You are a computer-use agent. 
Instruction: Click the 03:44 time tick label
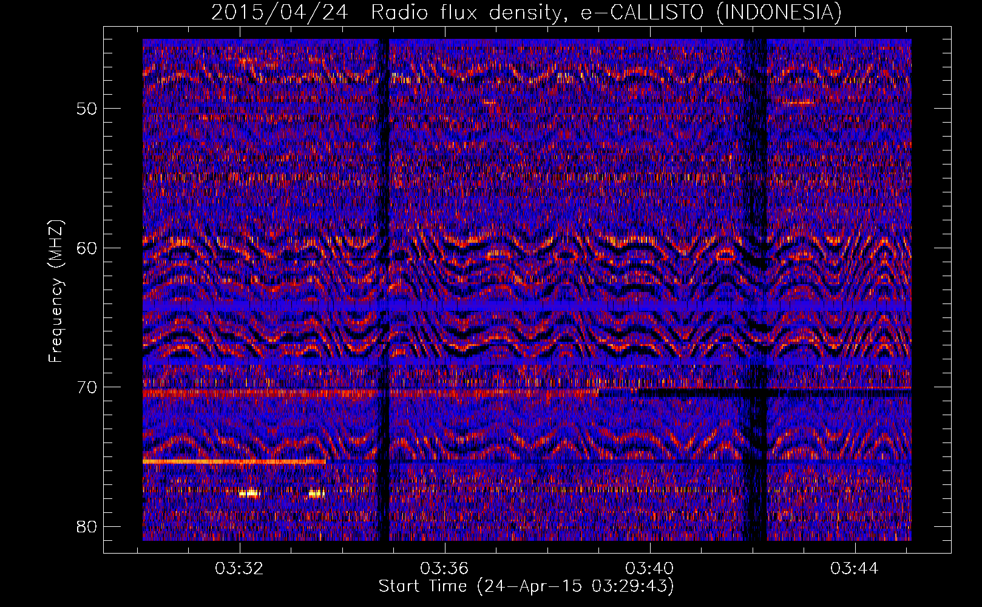(855, 569)
